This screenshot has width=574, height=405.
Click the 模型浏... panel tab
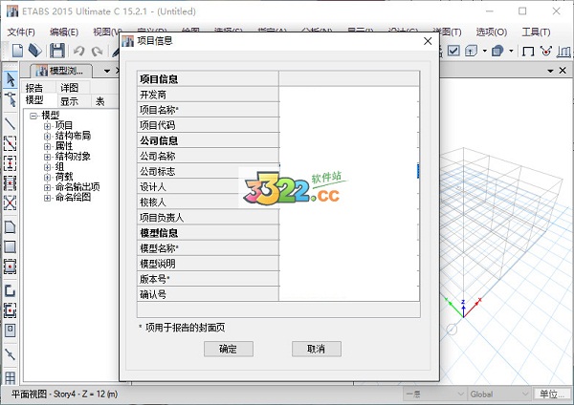coord(61,71)
